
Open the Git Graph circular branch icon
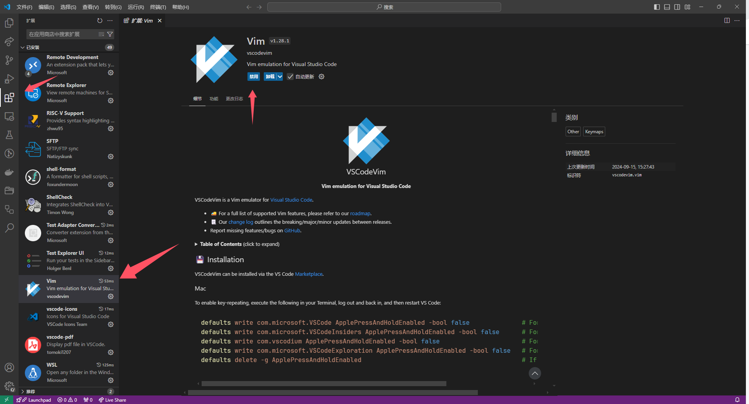coord(9,153)
